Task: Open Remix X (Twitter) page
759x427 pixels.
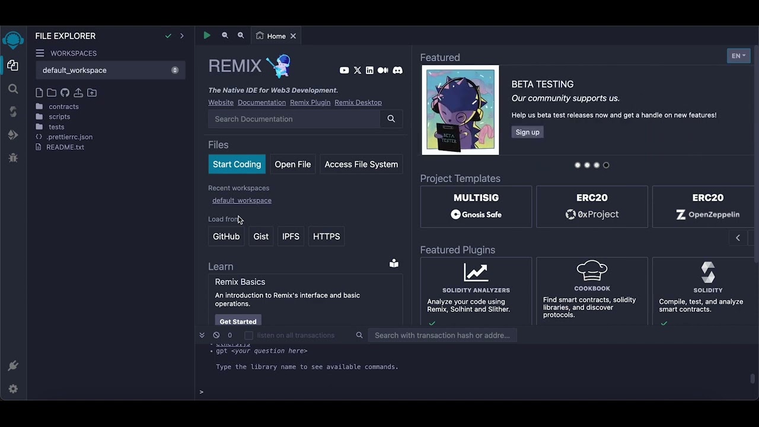Action: click(x=358, y=70)
